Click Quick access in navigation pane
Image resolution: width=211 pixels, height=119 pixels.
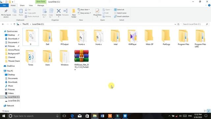pos(11,31)
